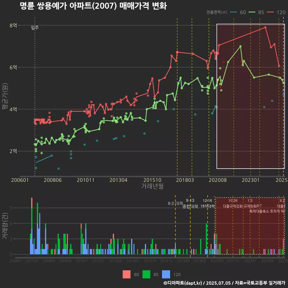Click the 2억 y-axis label
This screenshot has height=288, width=288.
[x=13, y=151]
